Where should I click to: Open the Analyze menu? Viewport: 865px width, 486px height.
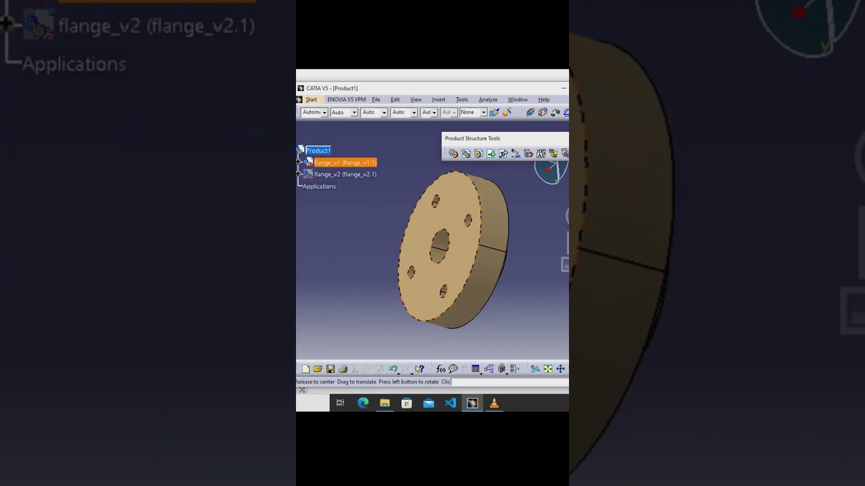pos(488,99)
